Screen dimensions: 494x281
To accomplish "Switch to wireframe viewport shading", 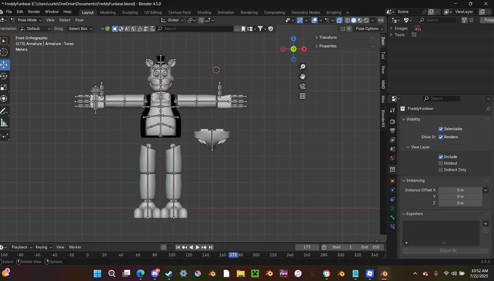I will pos(347,20).
